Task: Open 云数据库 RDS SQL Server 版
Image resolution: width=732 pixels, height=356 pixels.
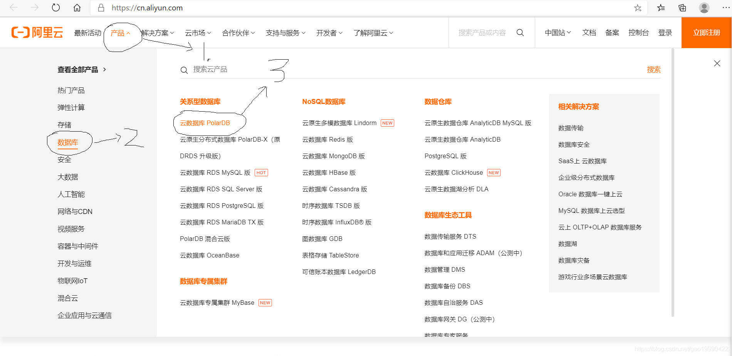Action: click(221, 189)
